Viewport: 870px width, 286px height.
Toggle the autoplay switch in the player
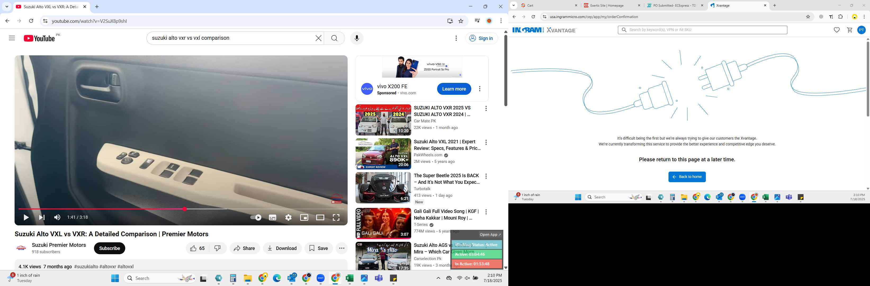pos(256,217)
